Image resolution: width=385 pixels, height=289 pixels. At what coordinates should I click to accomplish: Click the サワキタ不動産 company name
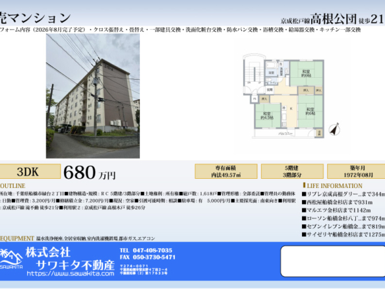(75, 265)
